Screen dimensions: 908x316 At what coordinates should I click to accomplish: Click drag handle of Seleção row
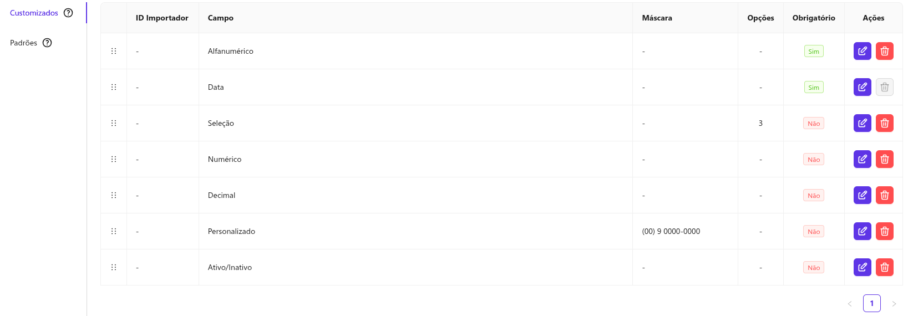point(114,123)
